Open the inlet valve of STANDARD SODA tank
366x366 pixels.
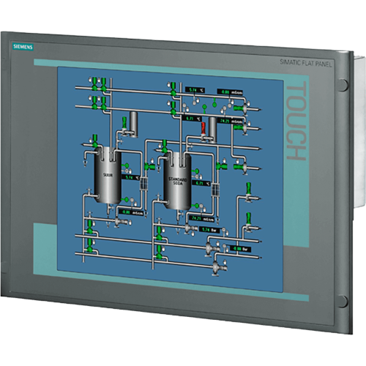[165, 146]
